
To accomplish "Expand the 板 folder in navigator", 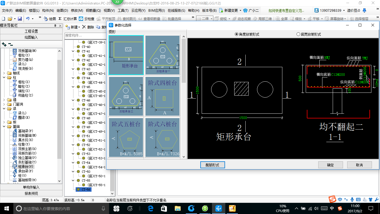I will coord(4,122).
